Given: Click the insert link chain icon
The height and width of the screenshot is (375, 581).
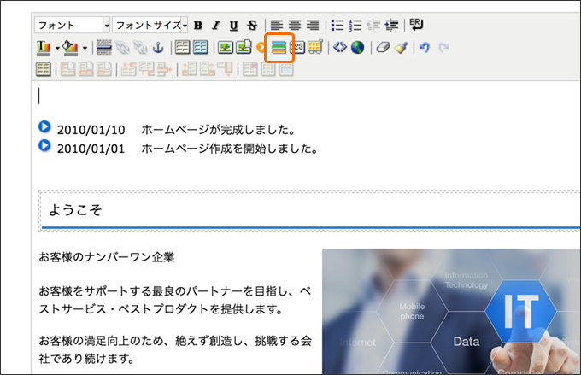Looking at the screenshot, I should coord(122,48).
